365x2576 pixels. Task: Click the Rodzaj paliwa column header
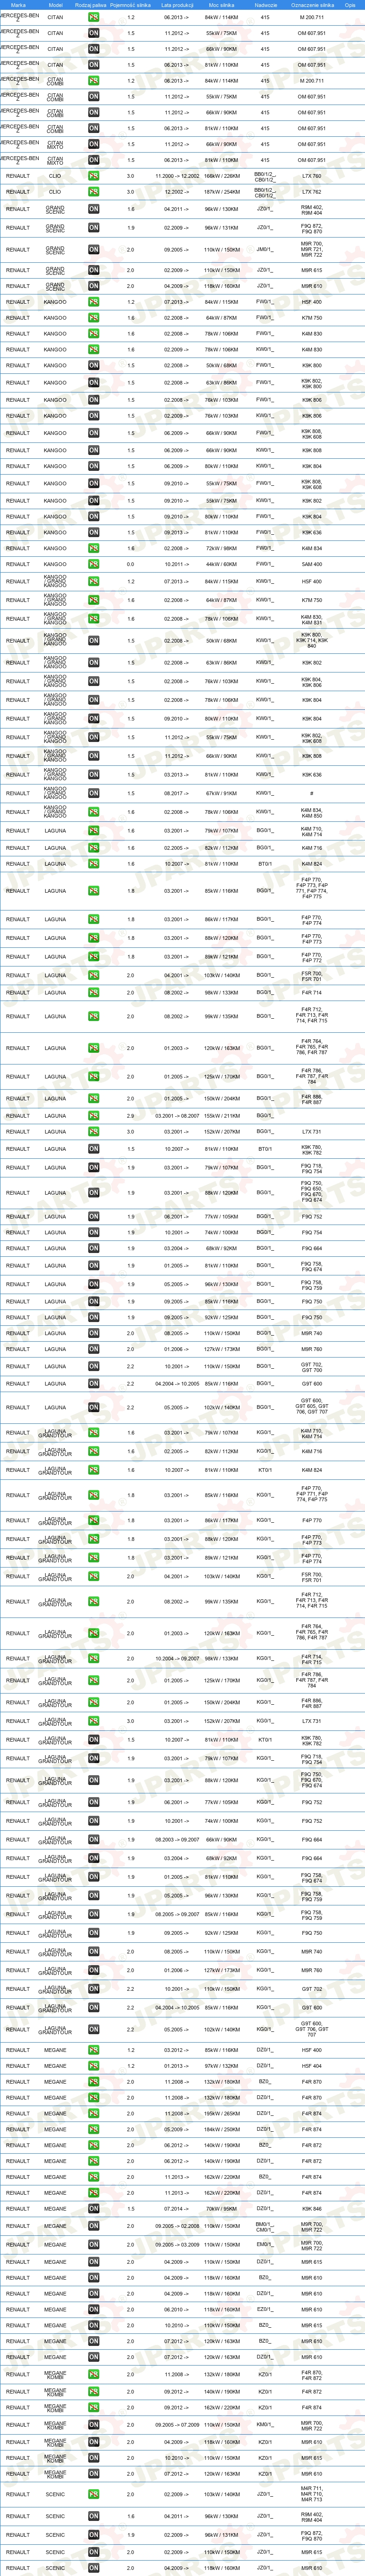click(91, 5)
